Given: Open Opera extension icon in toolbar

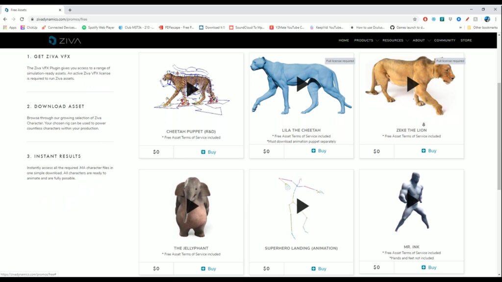Looking at the screenshot, I should tap(425, 19).
